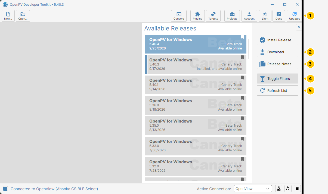Click the Open folder toolbar button
The width and height of the screenshot is (328, 194).
tap(23, 16)
